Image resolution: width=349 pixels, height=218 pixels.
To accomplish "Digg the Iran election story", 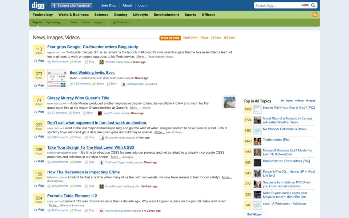I will coord(39,136).
